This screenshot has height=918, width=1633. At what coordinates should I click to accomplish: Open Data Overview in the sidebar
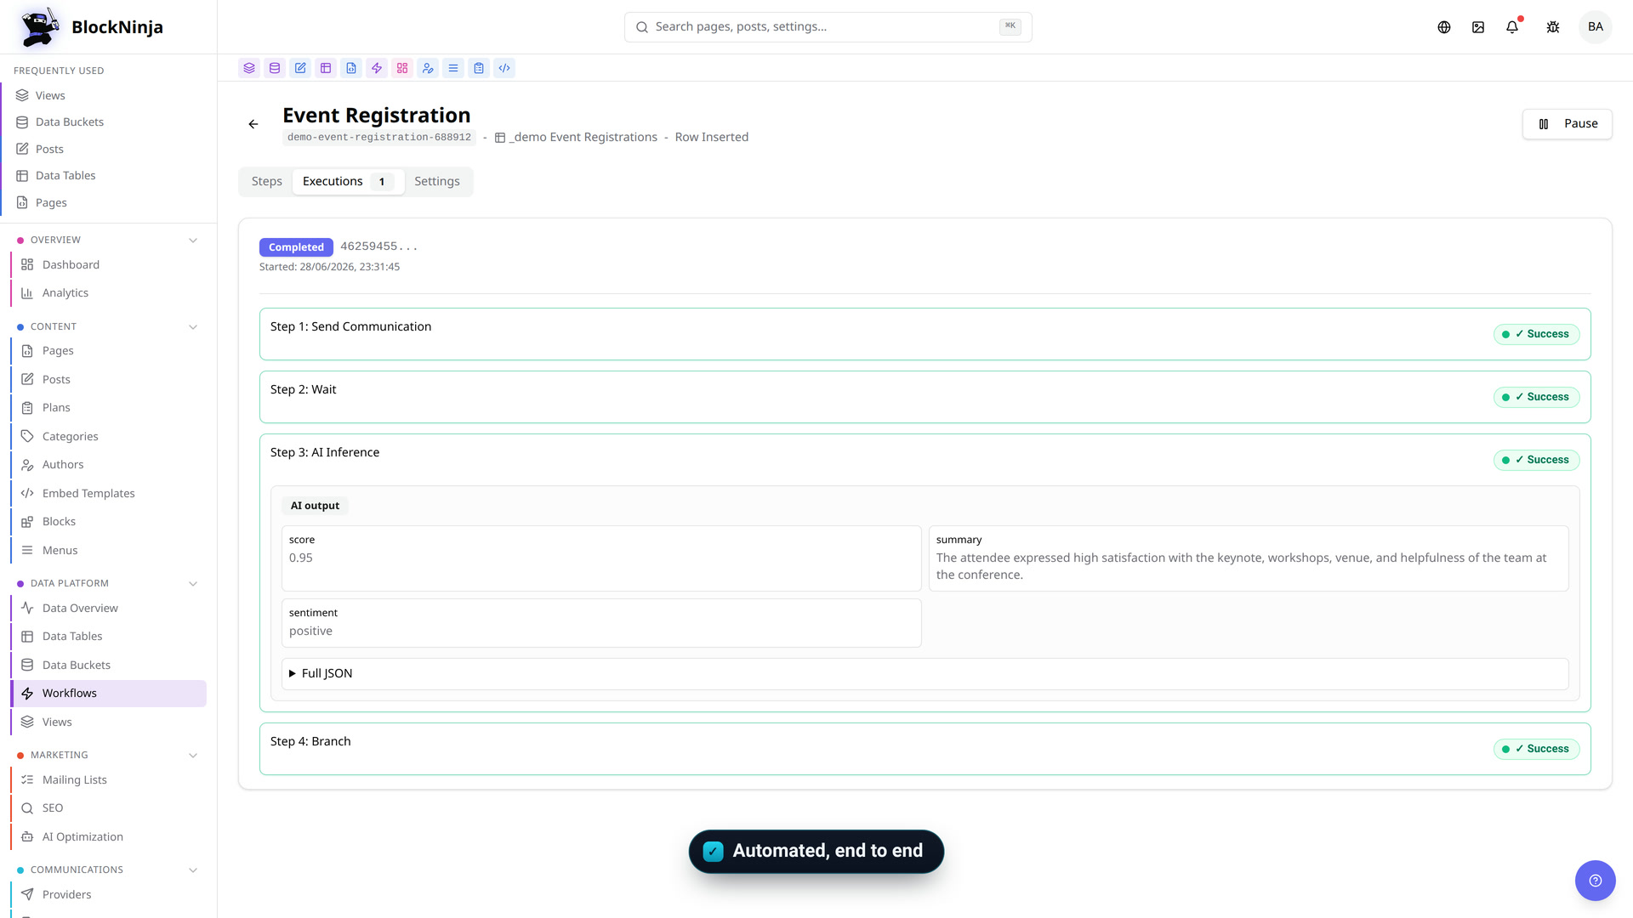[109, 609]
